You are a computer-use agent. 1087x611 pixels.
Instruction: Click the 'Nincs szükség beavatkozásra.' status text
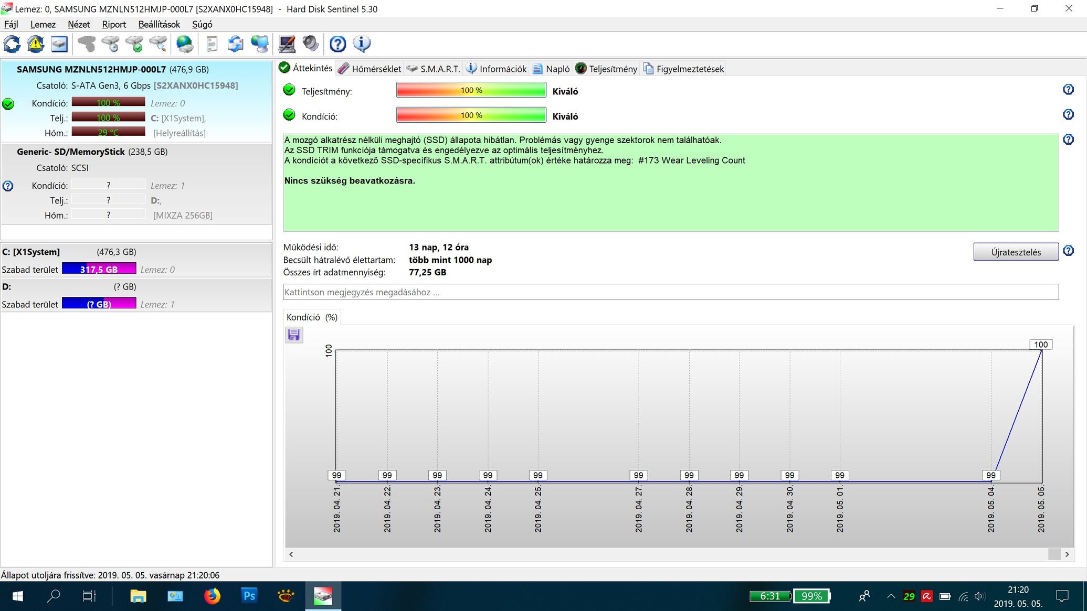350,180
